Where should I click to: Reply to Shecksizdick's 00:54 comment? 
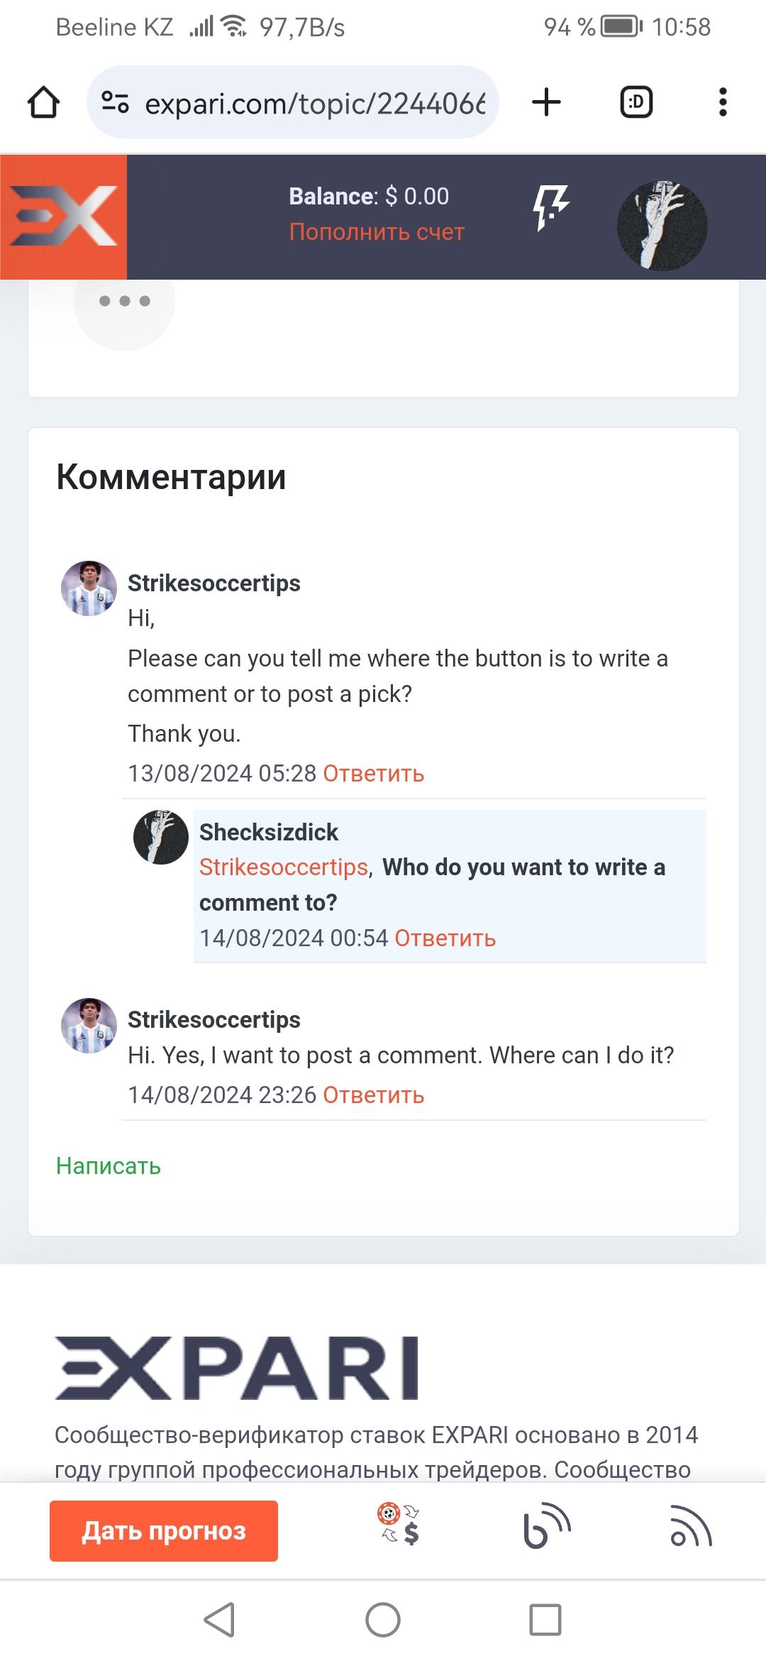pyautogui.click(x=445, y=938)
